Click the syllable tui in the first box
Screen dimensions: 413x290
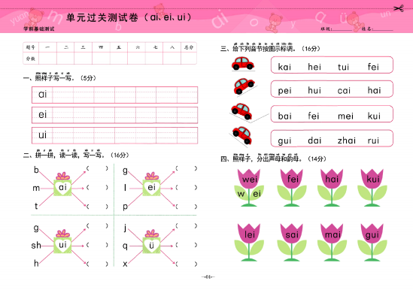(x=344, y=67)
